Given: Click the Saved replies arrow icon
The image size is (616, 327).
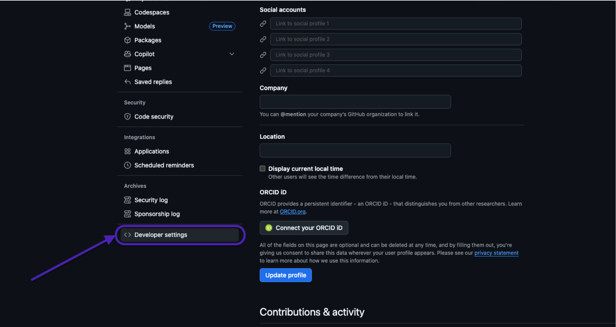Looking at the screenshot, I should 127,82.
